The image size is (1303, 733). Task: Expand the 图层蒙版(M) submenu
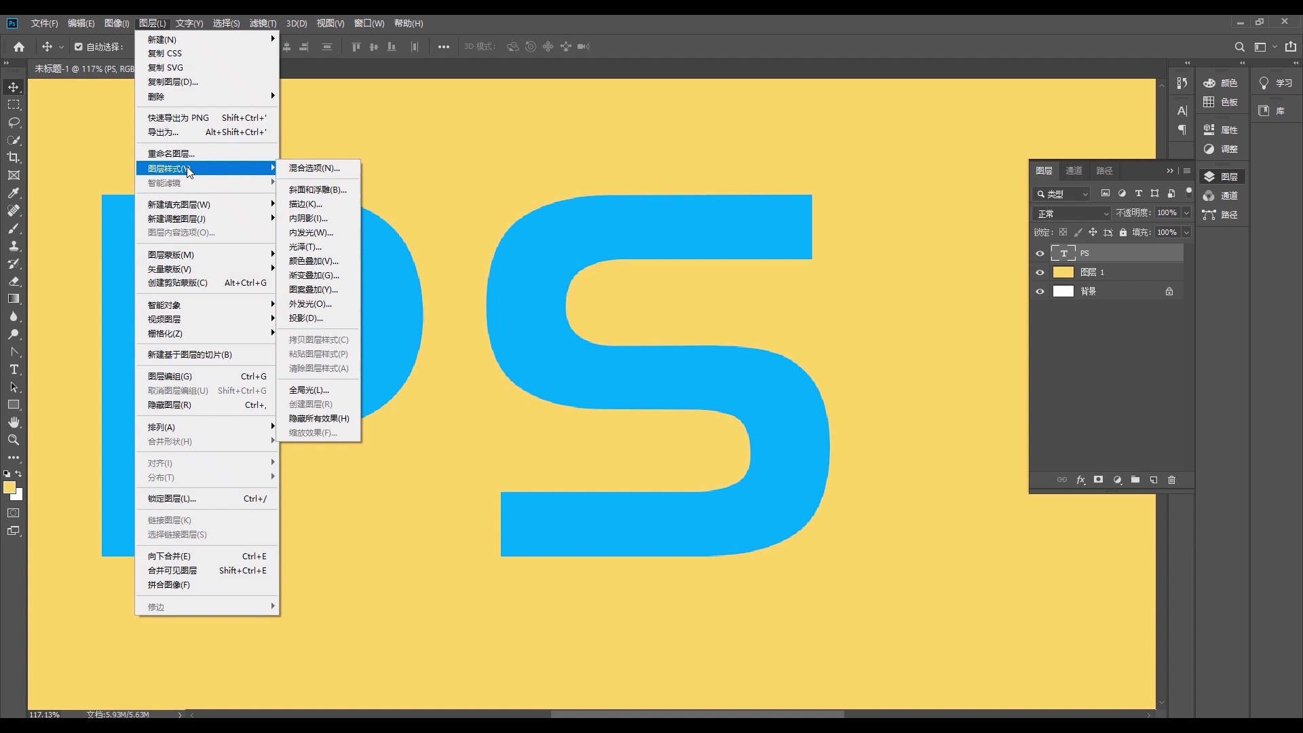click(207, 255)
